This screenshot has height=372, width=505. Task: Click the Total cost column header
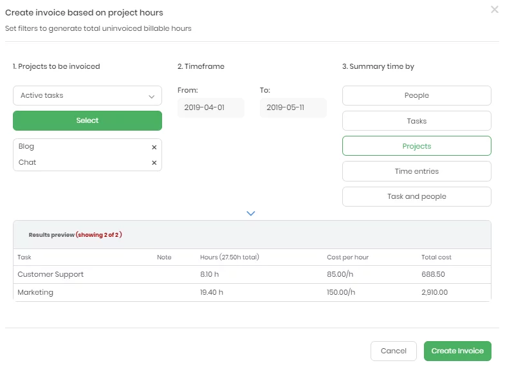click(436, 257)
